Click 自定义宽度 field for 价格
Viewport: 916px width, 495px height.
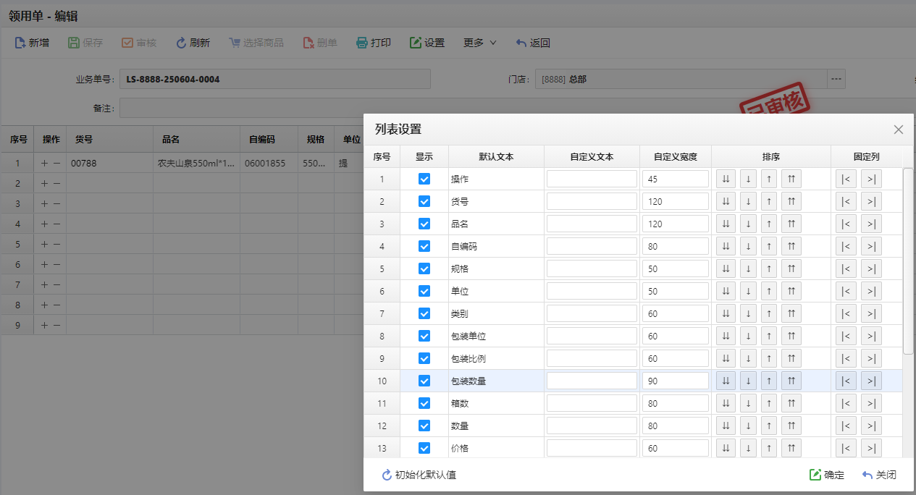pyautogui.click(x=675, y=448)
